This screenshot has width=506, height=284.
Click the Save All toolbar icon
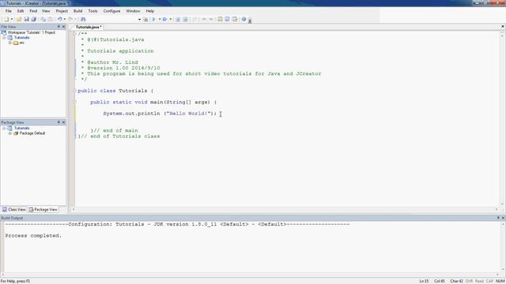tap(33, 19)
